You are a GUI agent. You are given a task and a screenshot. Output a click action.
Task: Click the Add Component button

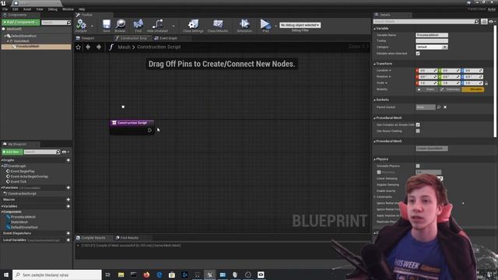pyautogui.click(x=21, y=23)
